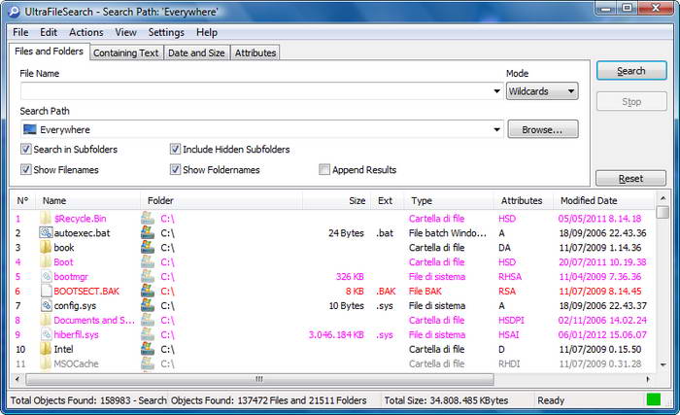Sort results by Ext column header
680x415 pixels.
pyautogui.click(x=388, y=200)
